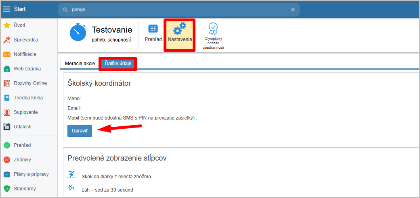
Task: Click the Úvod star icon
Action: (7, 25)
